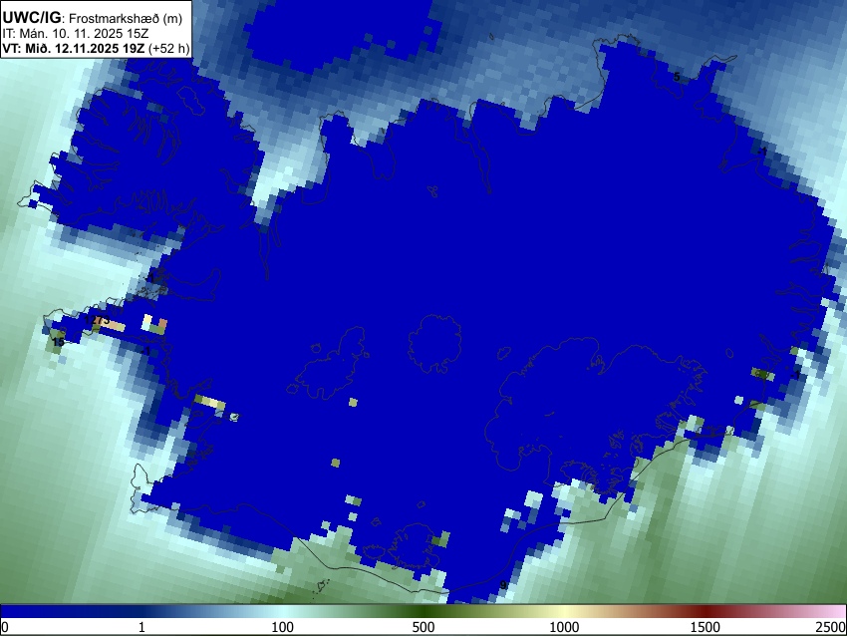
Task: Click the "1500" label on the color scale
Action: point(706,627)
